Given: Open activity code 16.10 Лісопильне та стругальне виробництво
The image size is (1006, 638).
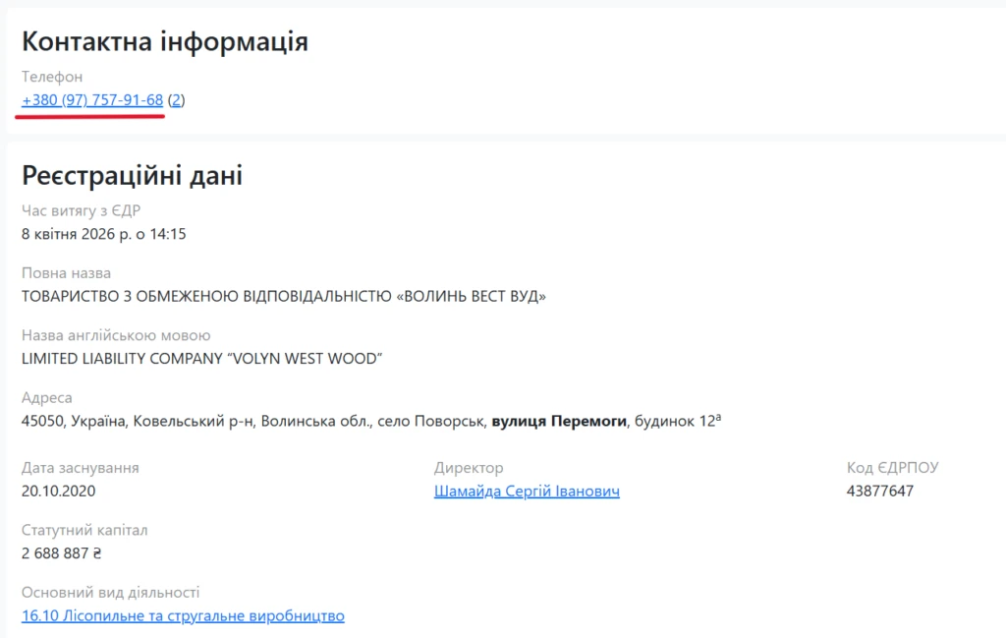Looking at the screenshot, I should coord(183,615).
